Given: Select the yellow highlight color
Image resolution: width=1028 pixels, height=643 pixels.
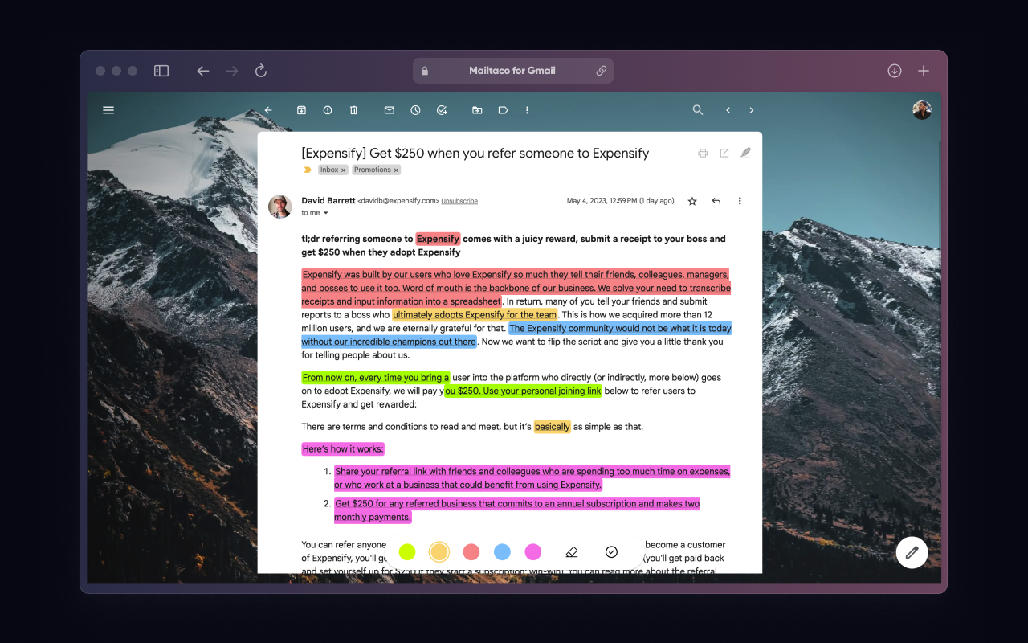Looking at the screenshot, I should (439, 551).
